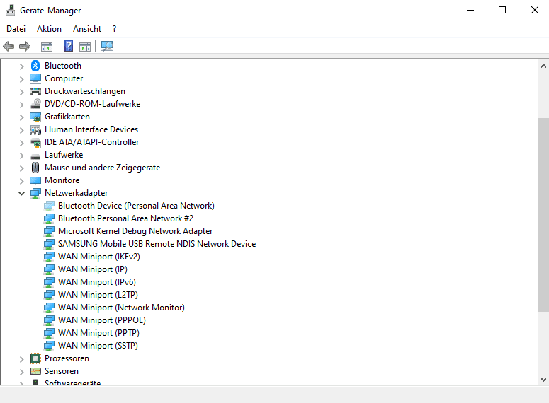Open the Aktion menu
The width and height of the screenshot is (549, 403).
[x=49, y=29]
